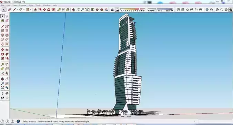
Task: Enable Shaded With Textures style
Action: click(x=231, y=10)
